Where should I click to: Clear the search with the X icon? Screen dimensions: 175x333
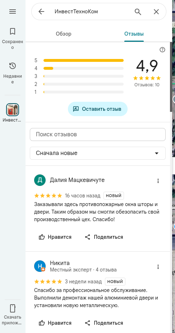tap(156, 12)
